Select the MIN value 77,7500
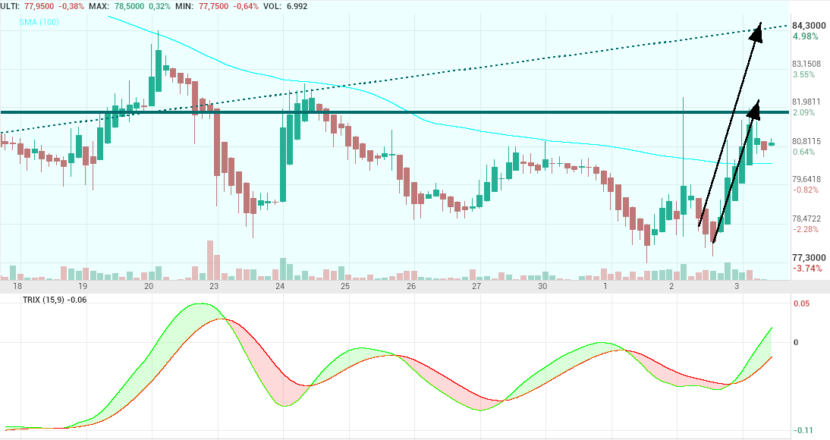830x440 pixels. pyautogui.click(x=212, y=6)
